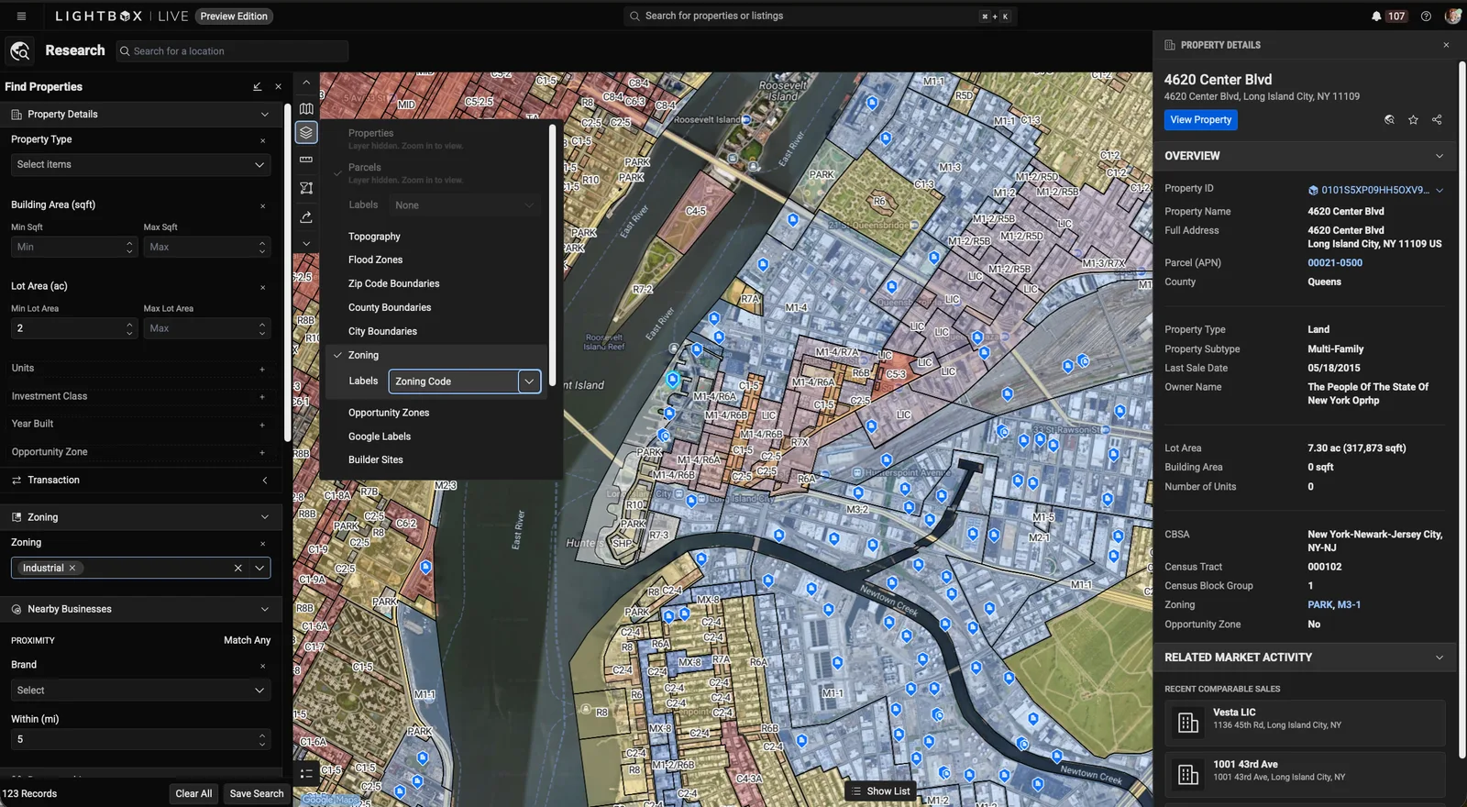
Task: Open parcel APN 00021-0500 link
Action: point(1335,263)
